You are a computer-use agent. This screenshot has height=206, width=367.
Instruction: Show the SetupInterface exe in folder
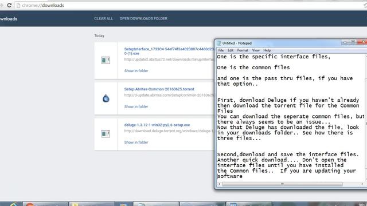136,71
